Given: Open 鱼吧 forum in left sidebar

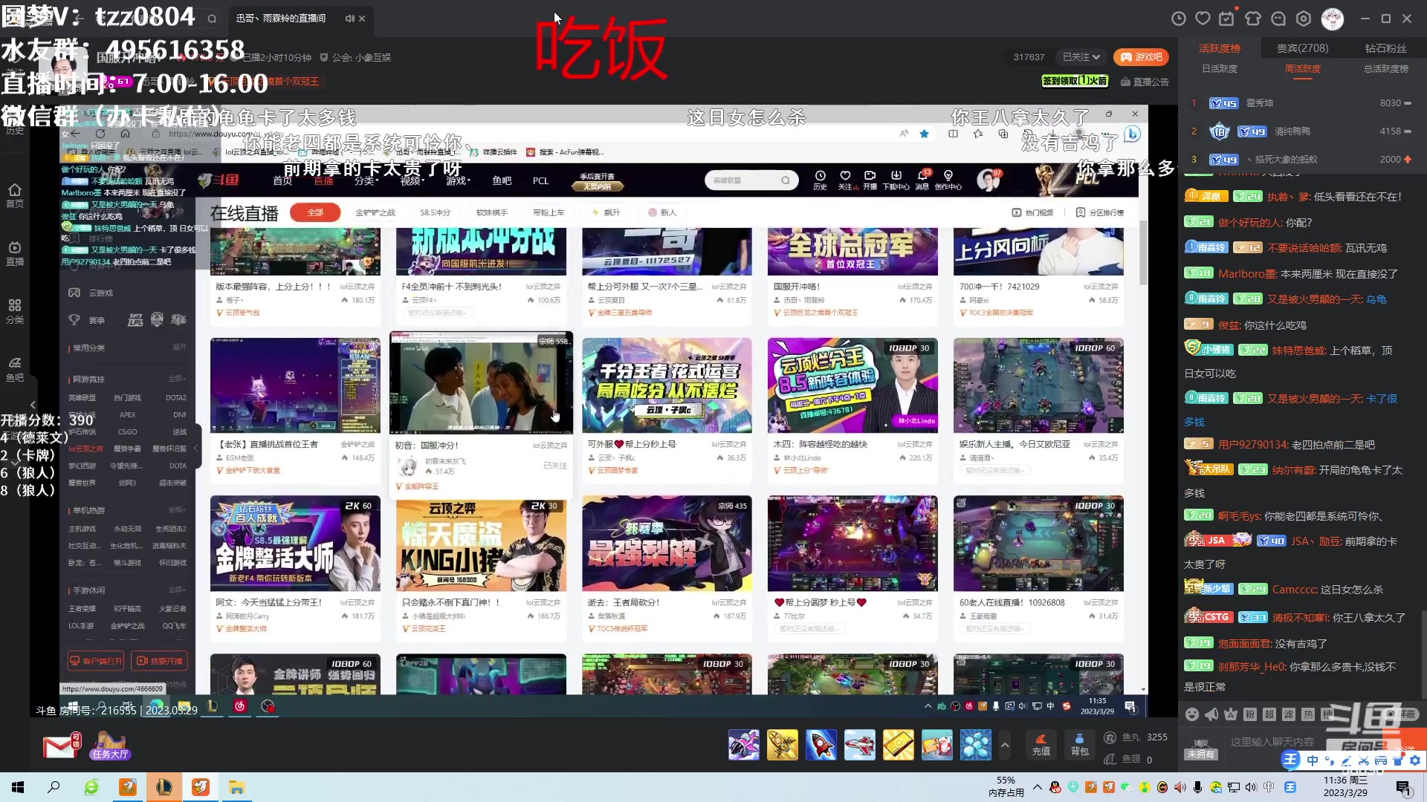Looking at the screenshot, I should click(x=15, y=370).
